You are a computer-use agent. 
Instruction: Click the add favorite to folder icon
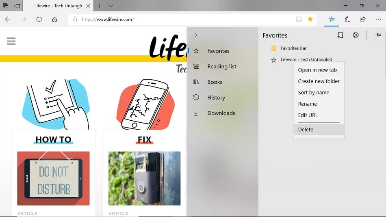pos(340,35)
